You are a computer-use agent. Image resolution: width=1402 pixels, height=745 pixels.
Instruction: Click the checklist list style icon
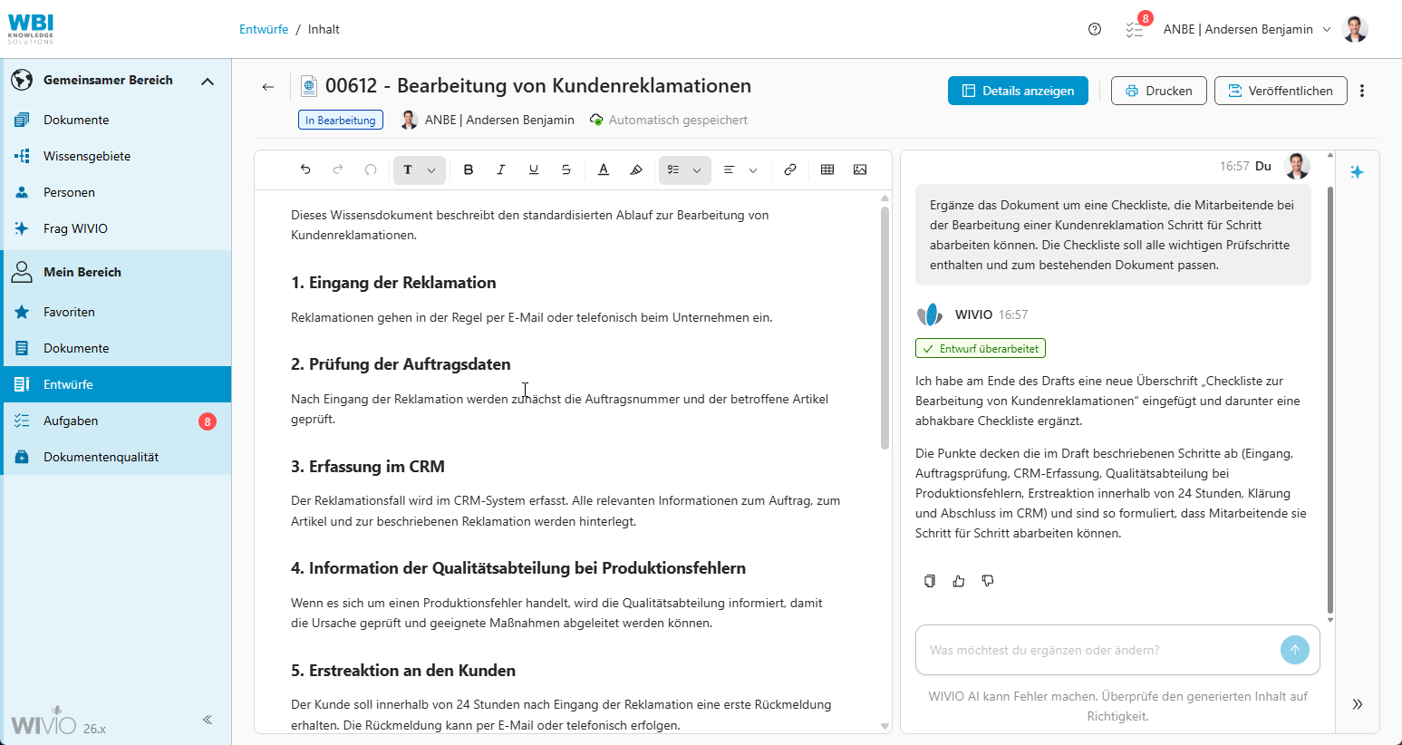[x=673, y=169]
